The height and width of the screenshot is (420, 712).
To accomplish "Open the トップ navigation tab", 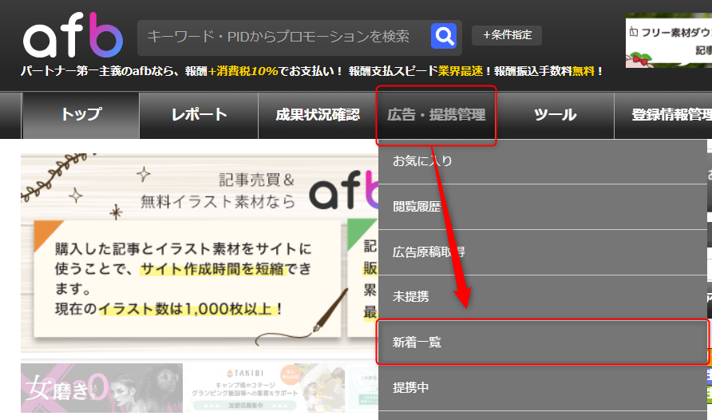I will pos(81,115).
